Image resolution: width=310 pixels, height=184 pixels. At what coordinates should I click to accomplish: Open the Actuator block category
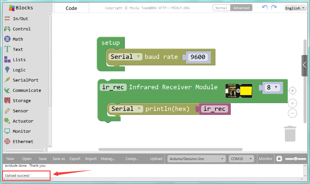pyautogui.click(x=23, y=121)
